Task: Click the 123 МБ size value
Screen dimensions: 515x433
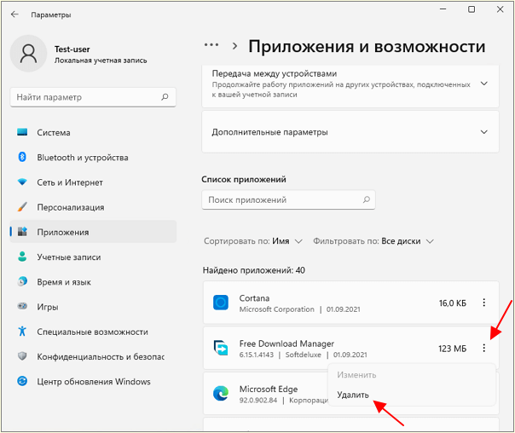Action: pos(452,349)
